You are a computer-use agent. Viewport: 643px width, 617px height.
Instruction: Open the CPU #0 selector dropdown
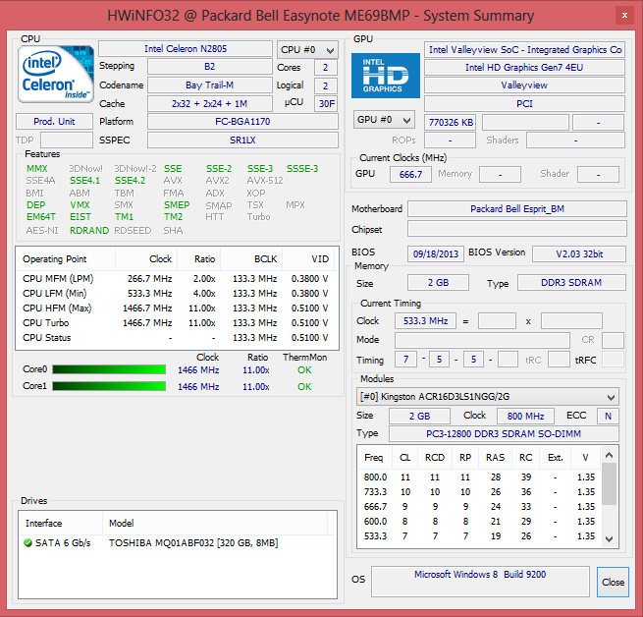point(306,49)
